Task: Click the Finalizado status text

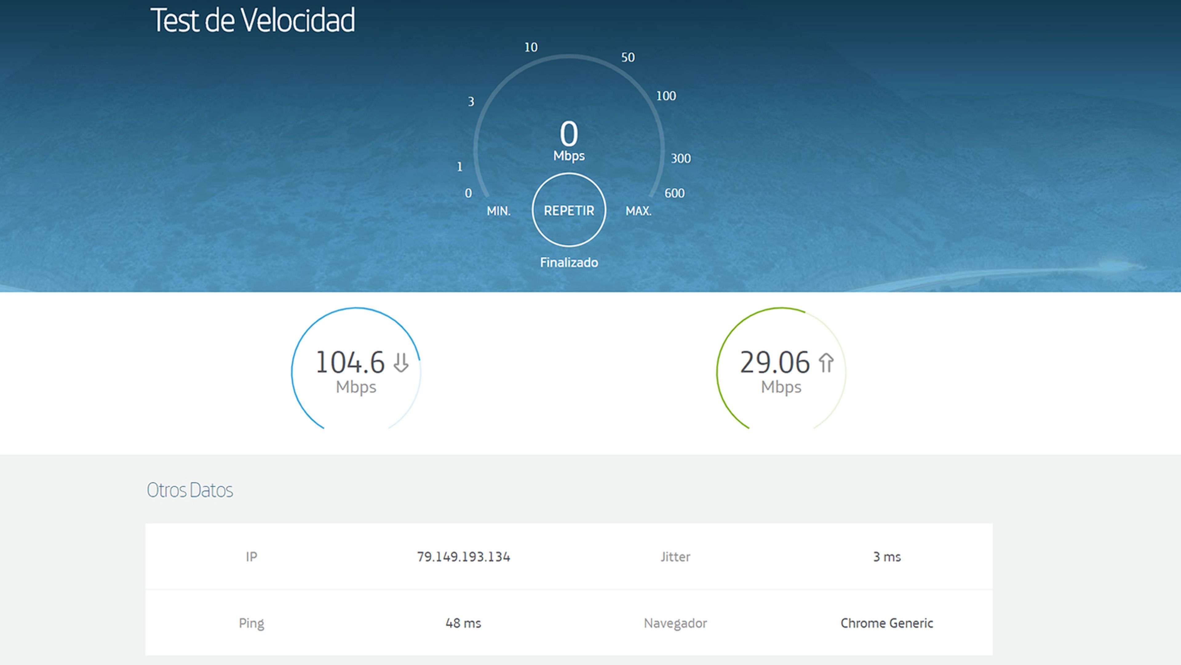Action: click(568, 262)
